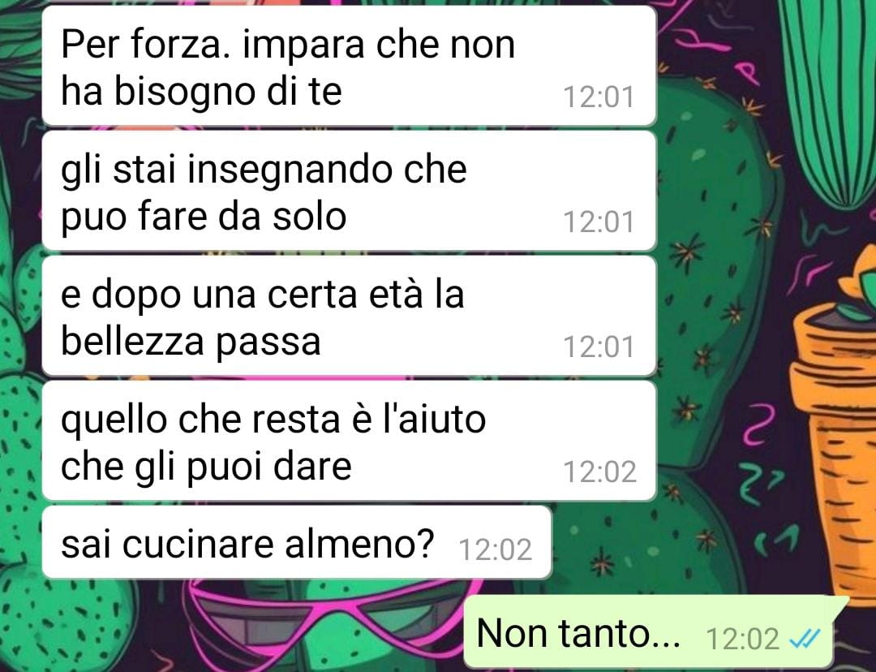This screenshot has height=672, width=876.
Task: Tap the 'quello che resta è l'aiuto' bubble
Action: [349, 441]
